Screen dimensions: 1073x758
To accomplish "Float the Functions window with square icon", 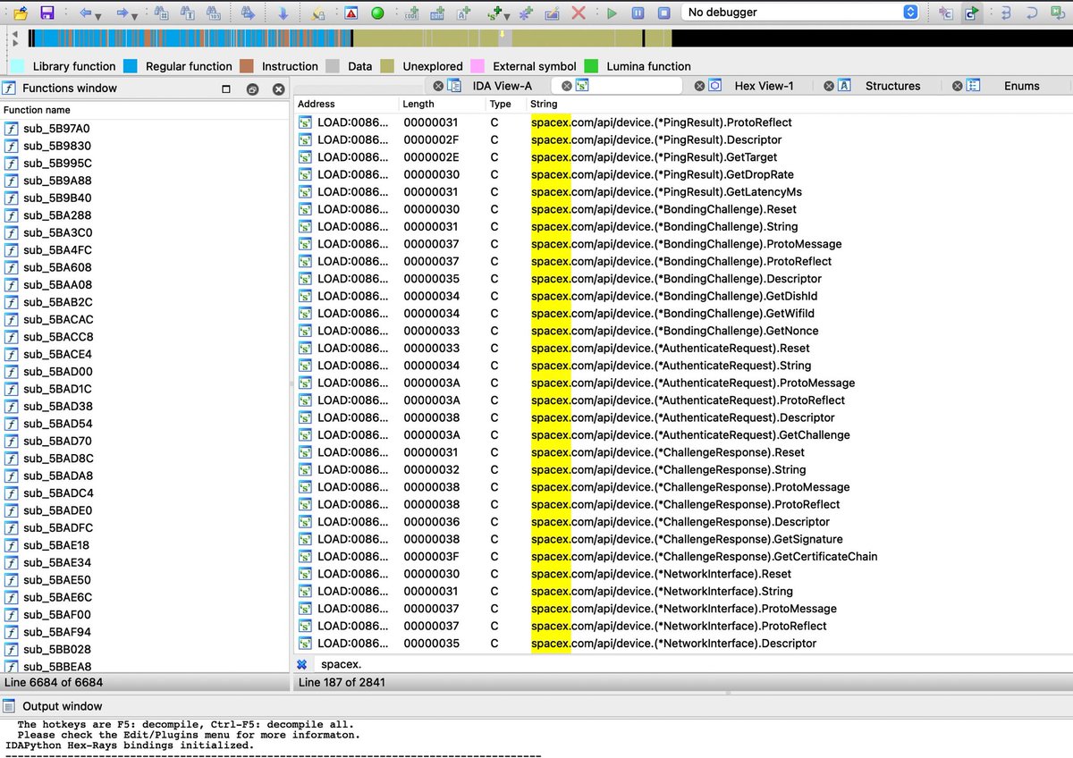I will click(226, 88).
